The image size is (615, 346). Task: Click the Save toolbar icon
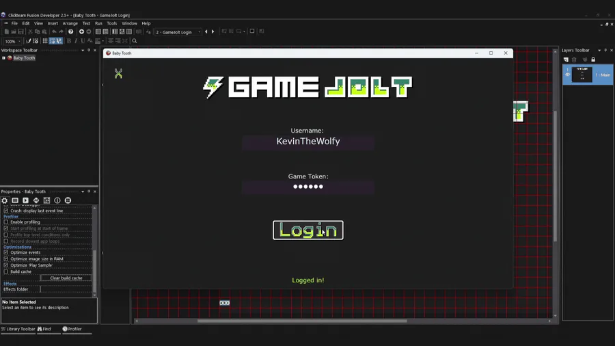click(x=20, y=31)
